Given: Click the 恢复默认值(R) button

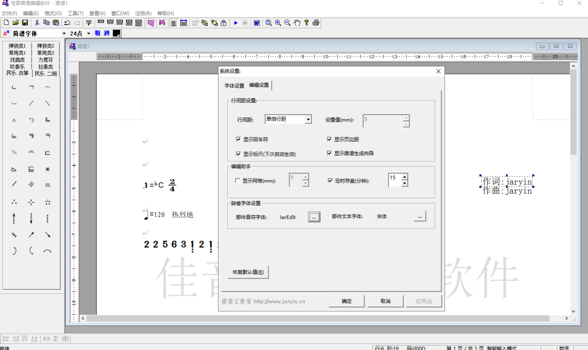Looking at the screenshot, I should 248,272.
